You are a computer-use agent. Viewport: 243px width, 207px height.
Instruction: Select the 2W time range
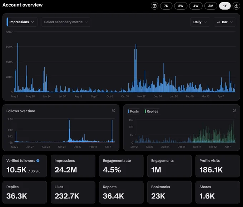point(181,6)
